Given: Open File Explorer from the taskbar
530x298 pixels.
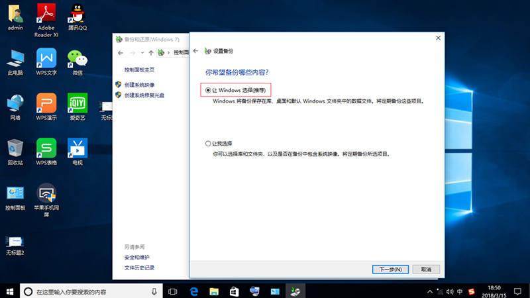Looking at the screenshot, I should point(214,291).
